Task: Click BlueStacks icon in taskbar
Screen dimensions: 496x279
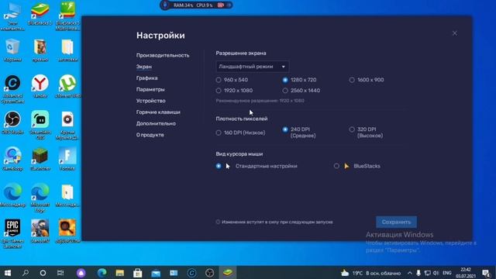Action: coord(227,273)
